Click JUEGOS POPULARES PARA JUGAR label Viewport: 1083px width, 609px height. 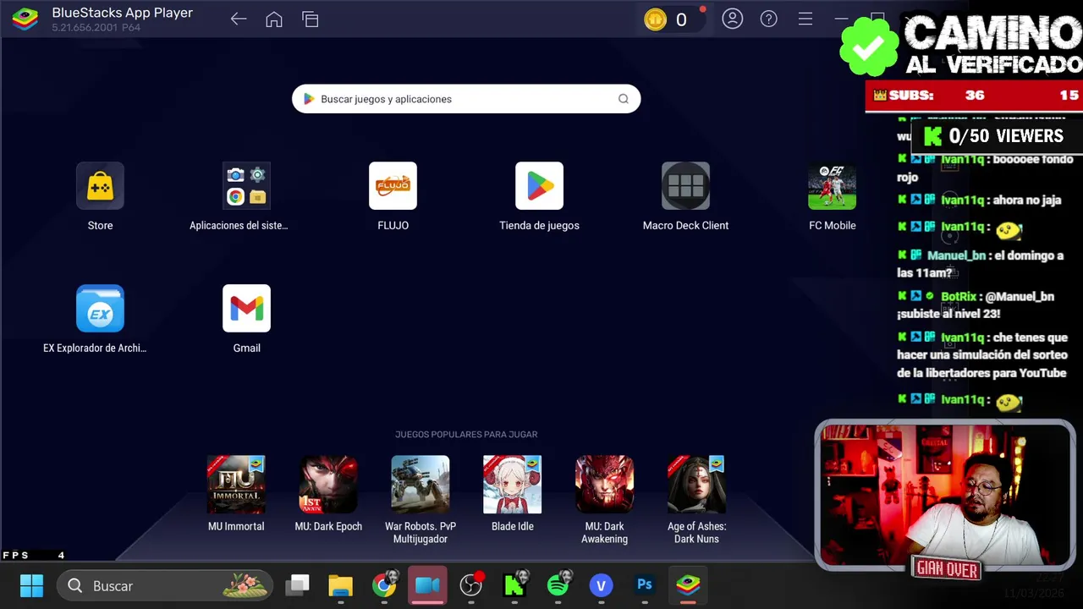coord(466,435)
